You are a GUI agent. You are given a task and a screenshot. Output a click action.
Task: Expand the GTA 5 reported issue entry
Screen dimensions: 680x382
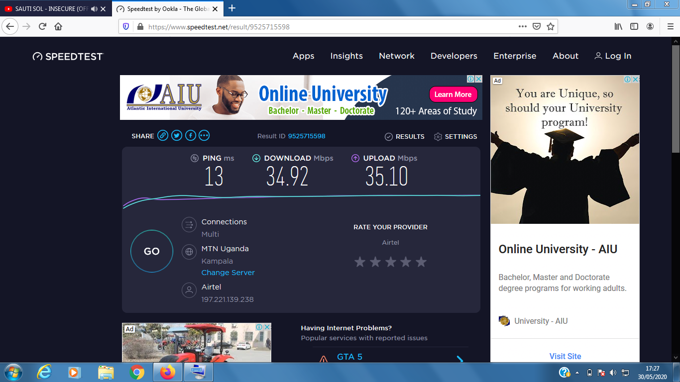pyautogui.click(x=459, y=359)
